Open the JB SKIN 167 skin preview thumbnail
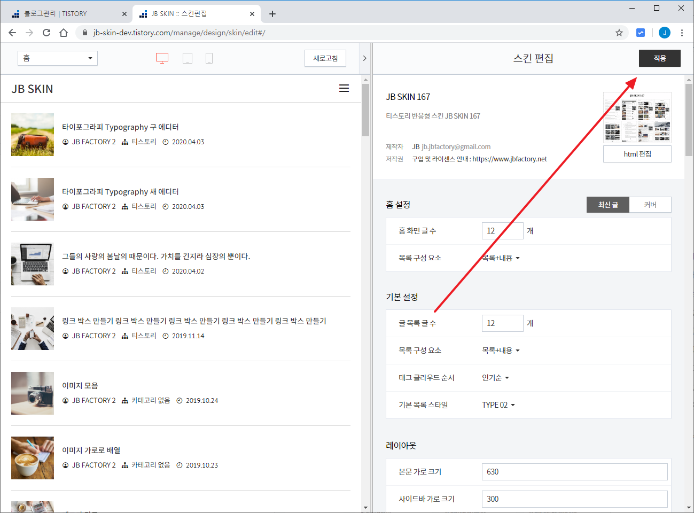Image resolution: width=694 pixels, height=513 pixels. tap(637, 117)
